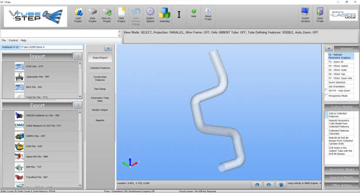Open the File menu
Screen dimensions: 360x193
point(4,40)
